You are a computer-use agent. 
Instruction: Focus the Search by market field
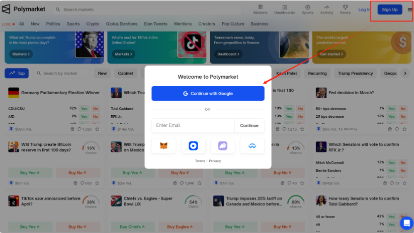tap(61, 73)
